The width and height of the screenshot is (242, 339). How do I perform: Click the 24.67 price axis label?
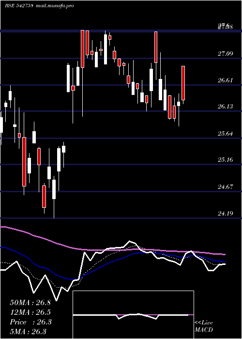pyautogui.click(x=226, y=186)
